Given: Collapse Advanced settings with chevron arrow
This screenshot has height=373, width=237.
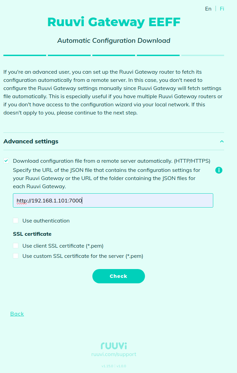Looking at the screenshot, I should pyautogui.click(x=222, y=141).
